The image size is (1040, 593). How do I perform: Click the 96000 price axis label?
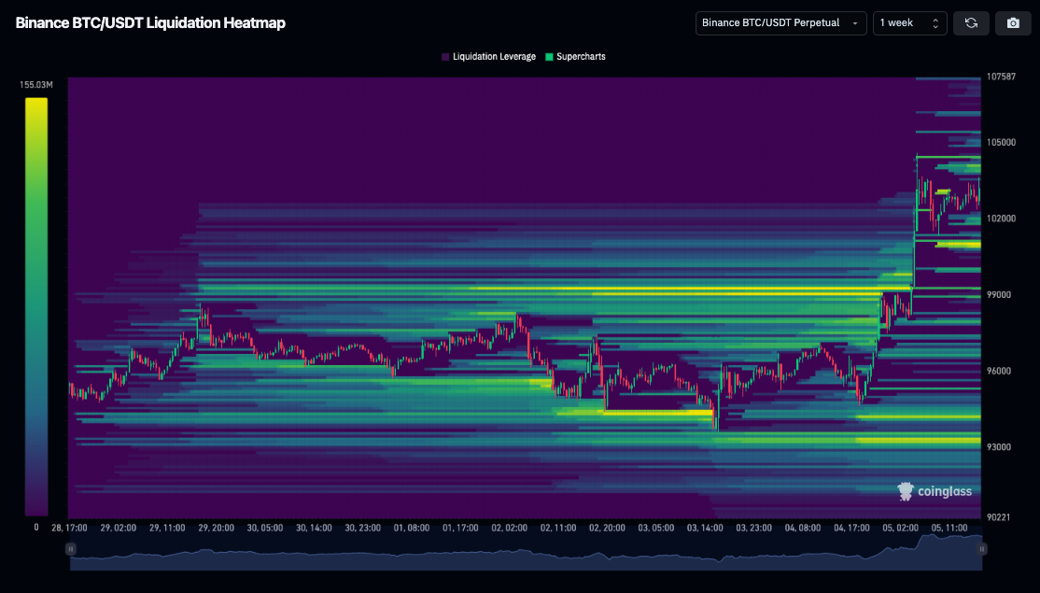pyautogui.click(x=999, y=372)
